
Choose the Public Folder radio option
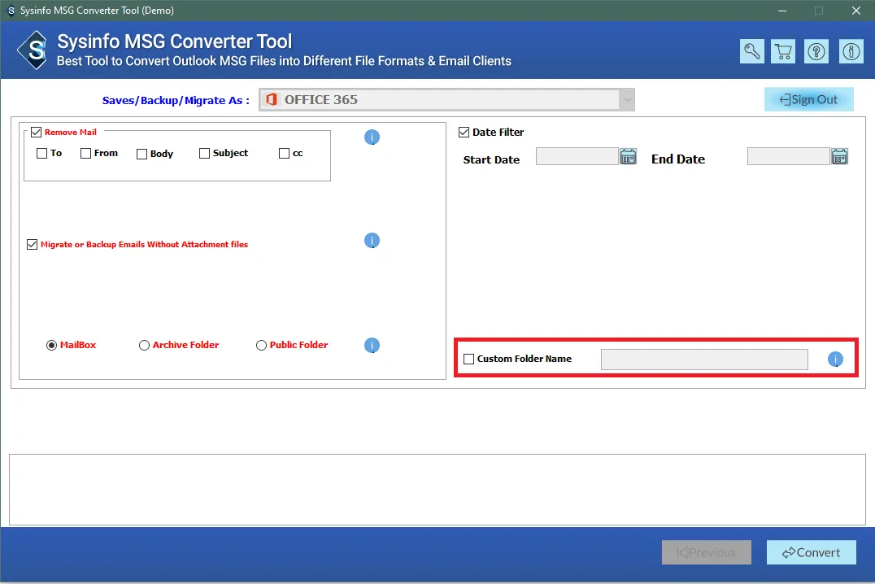tap(261, 345)
